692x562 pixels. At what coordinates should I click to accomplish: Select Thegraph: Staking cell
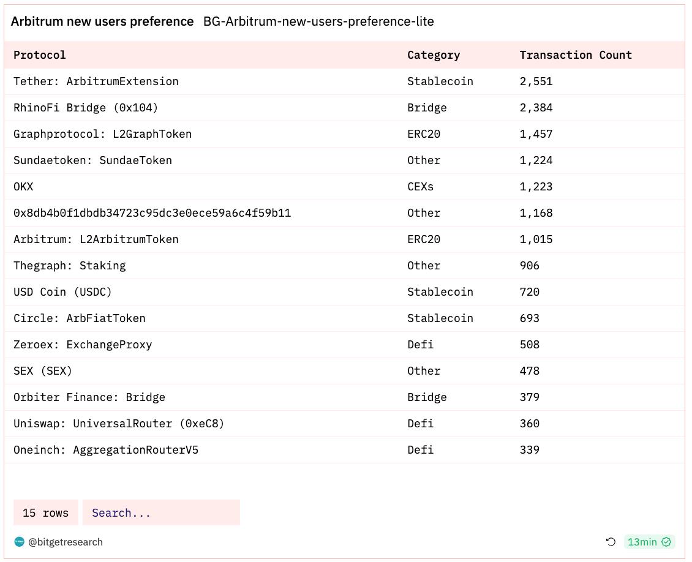pyautogui.click(x=69, y=266)
